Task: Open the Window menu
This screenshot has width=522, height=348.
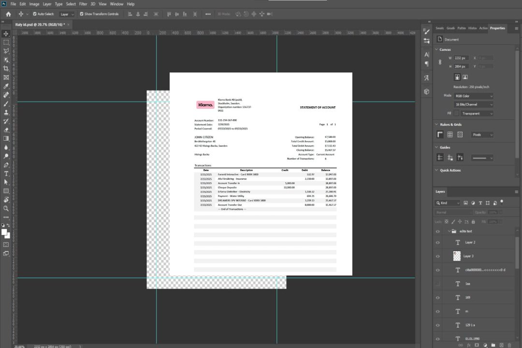Action: click(x=116, y=4)
